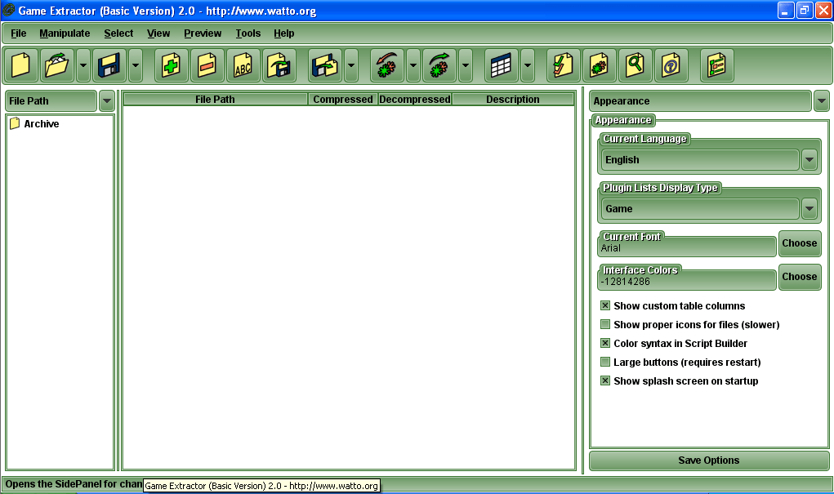Click the Add Files green plus icon
The image size is (834, 494).
click(x=171, y=65)
